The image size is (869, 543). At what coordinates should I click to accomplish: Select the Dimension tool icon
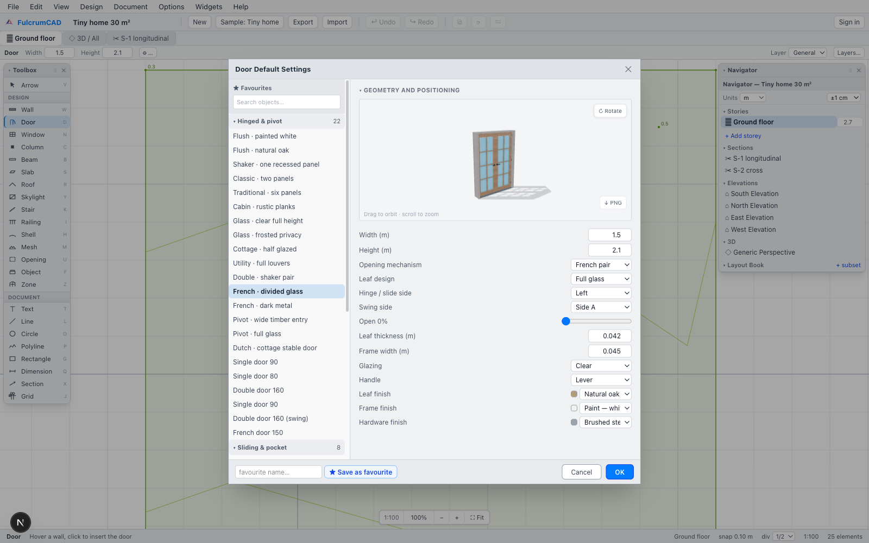coord(12,371)
